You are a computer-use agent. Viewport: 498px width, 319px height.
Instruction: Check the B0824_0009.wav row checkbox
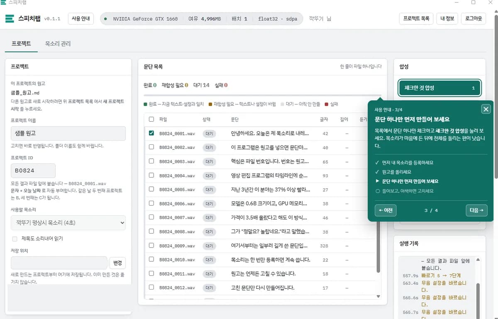(151, 246)
